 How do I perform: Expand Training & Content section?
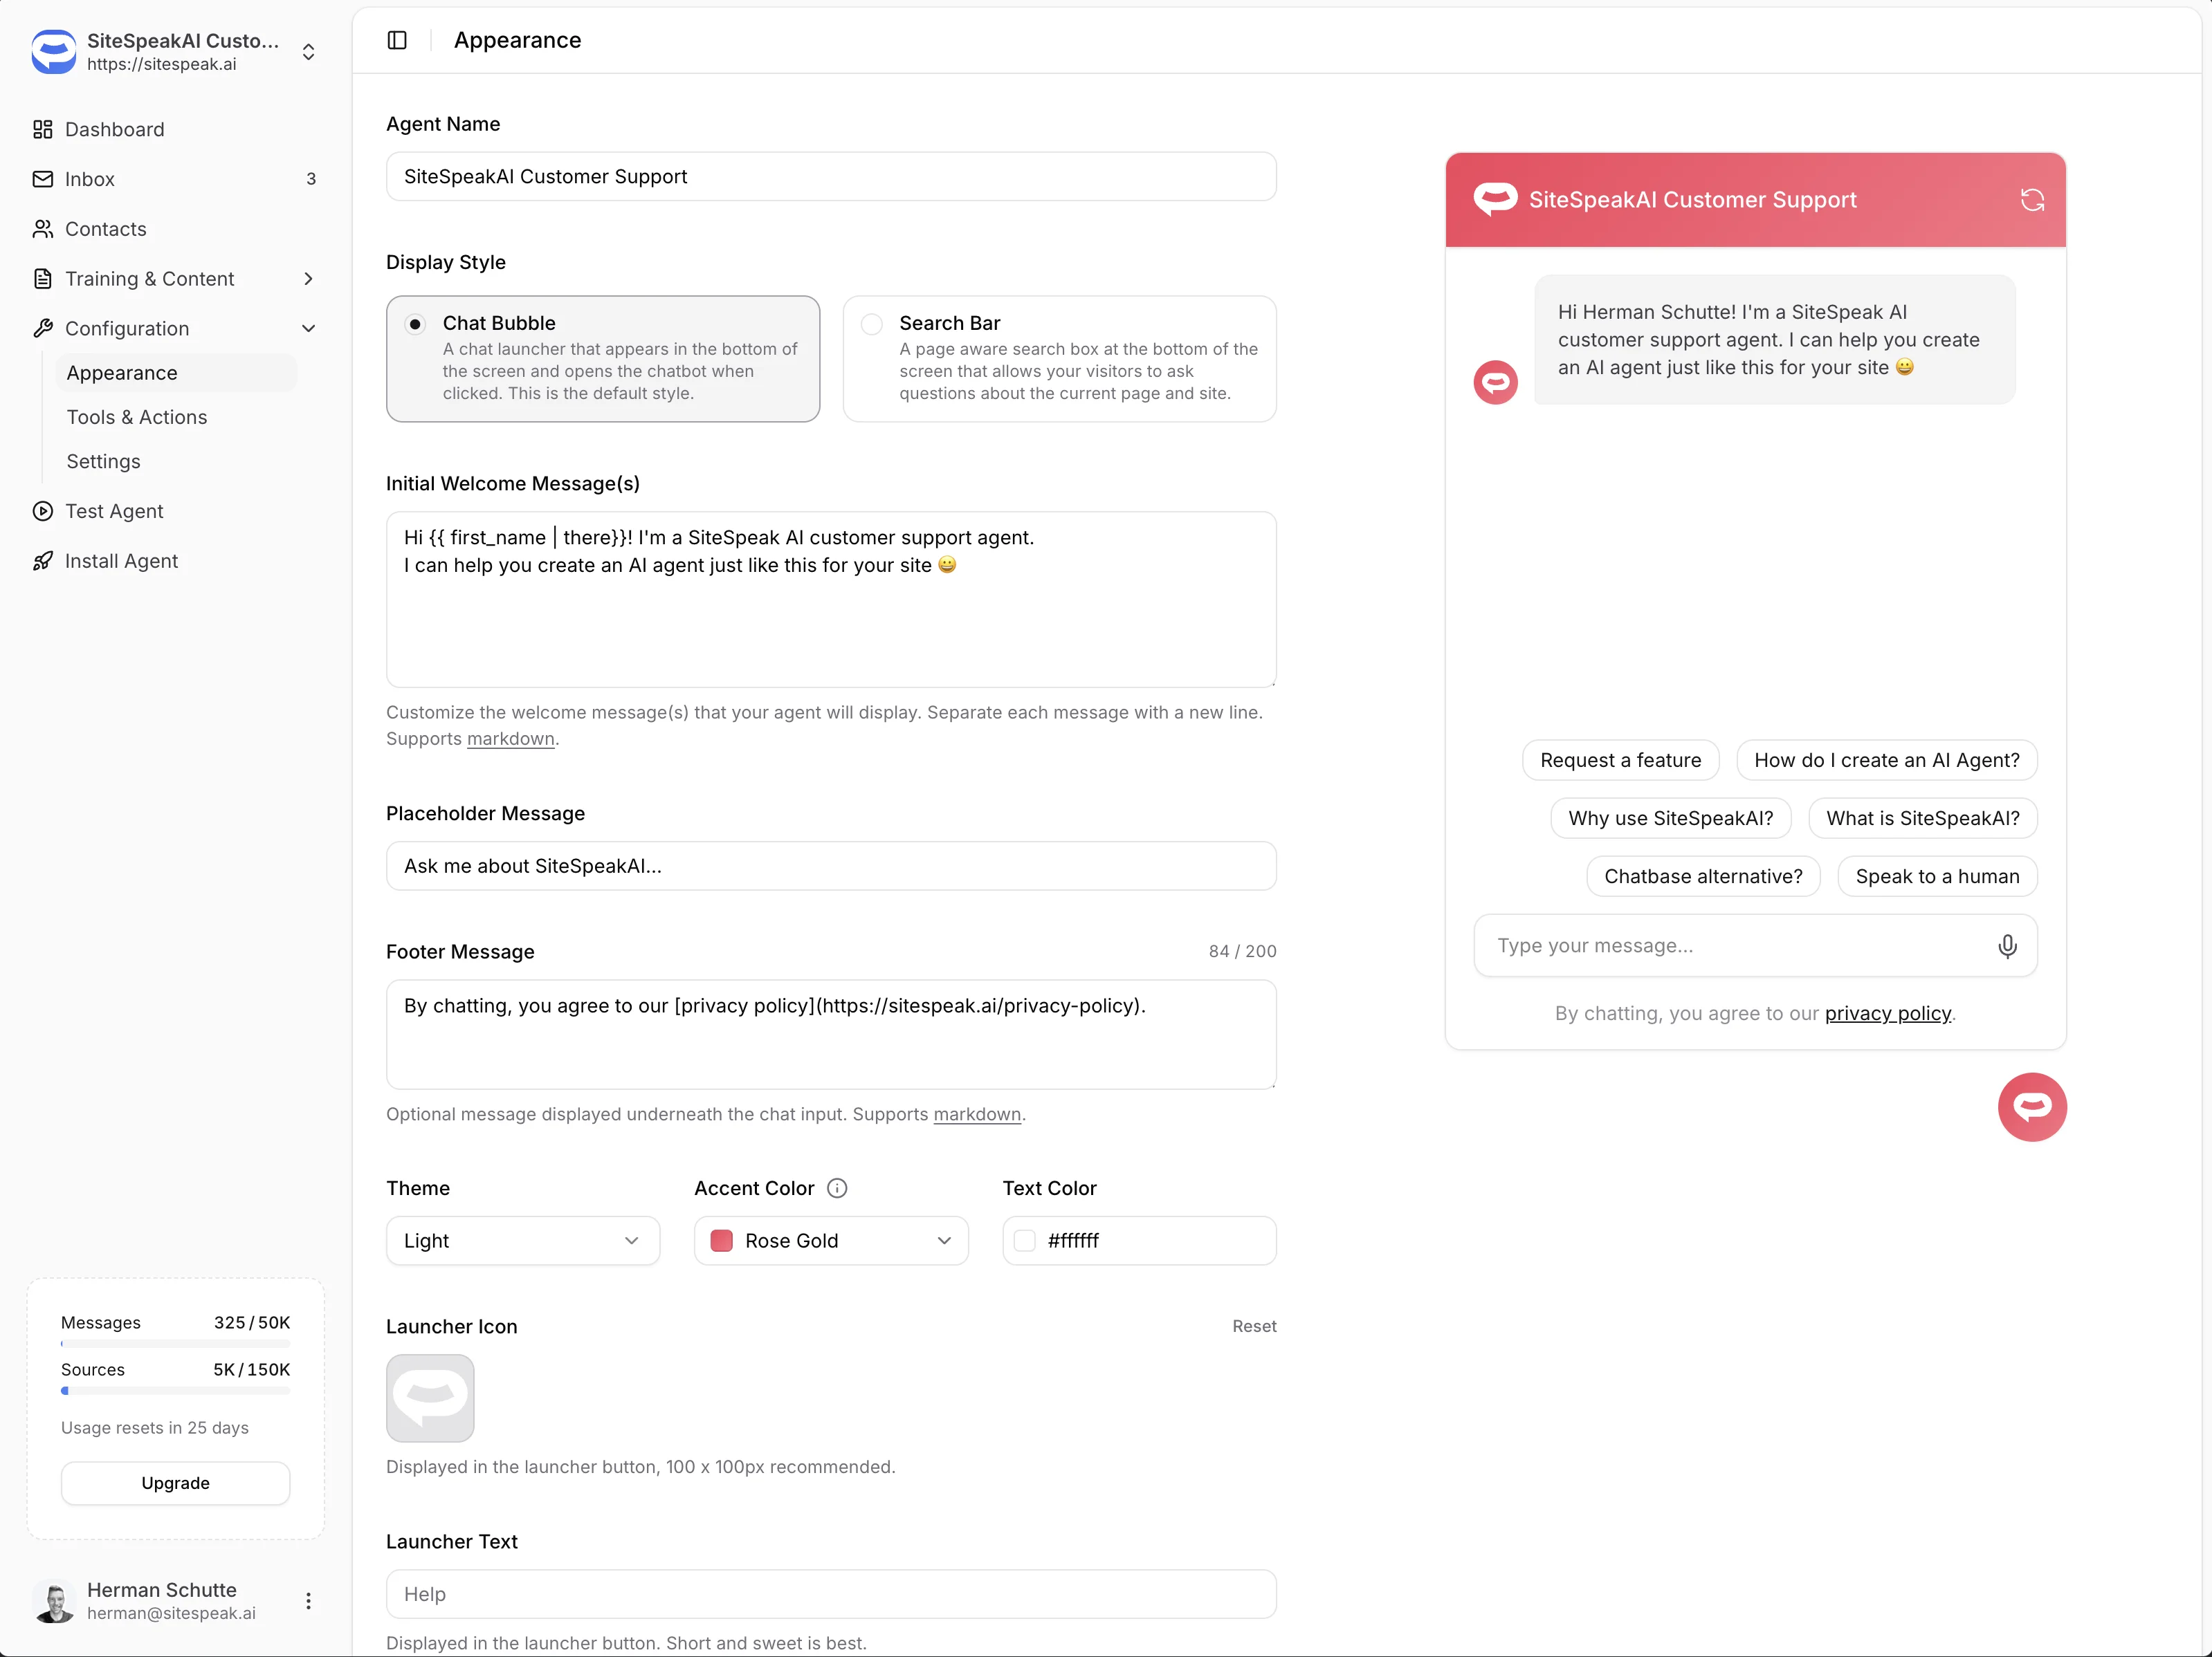[x=308, y=279]
